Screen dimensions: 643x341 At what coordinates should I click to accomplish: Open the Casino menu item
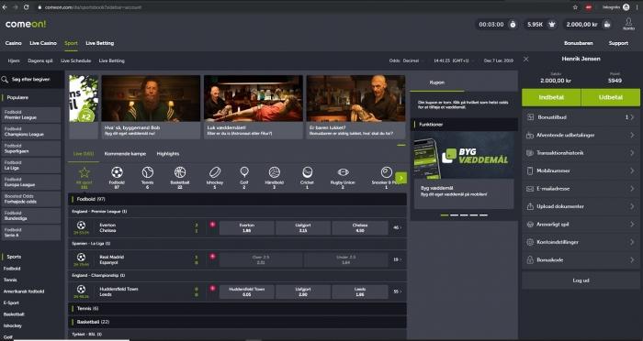click(13, 43)
